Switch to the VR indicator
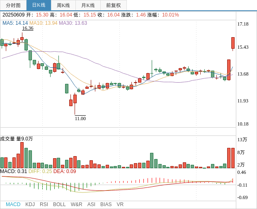The image size is (257, 209). point(120,204)
